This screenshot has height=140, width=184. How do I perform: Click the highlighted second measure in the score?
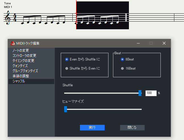click(102, 16)
